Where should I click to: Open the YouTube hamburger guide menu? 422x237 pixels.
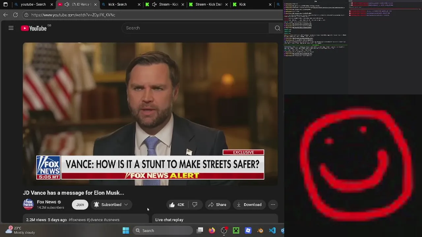click(11, 28)
